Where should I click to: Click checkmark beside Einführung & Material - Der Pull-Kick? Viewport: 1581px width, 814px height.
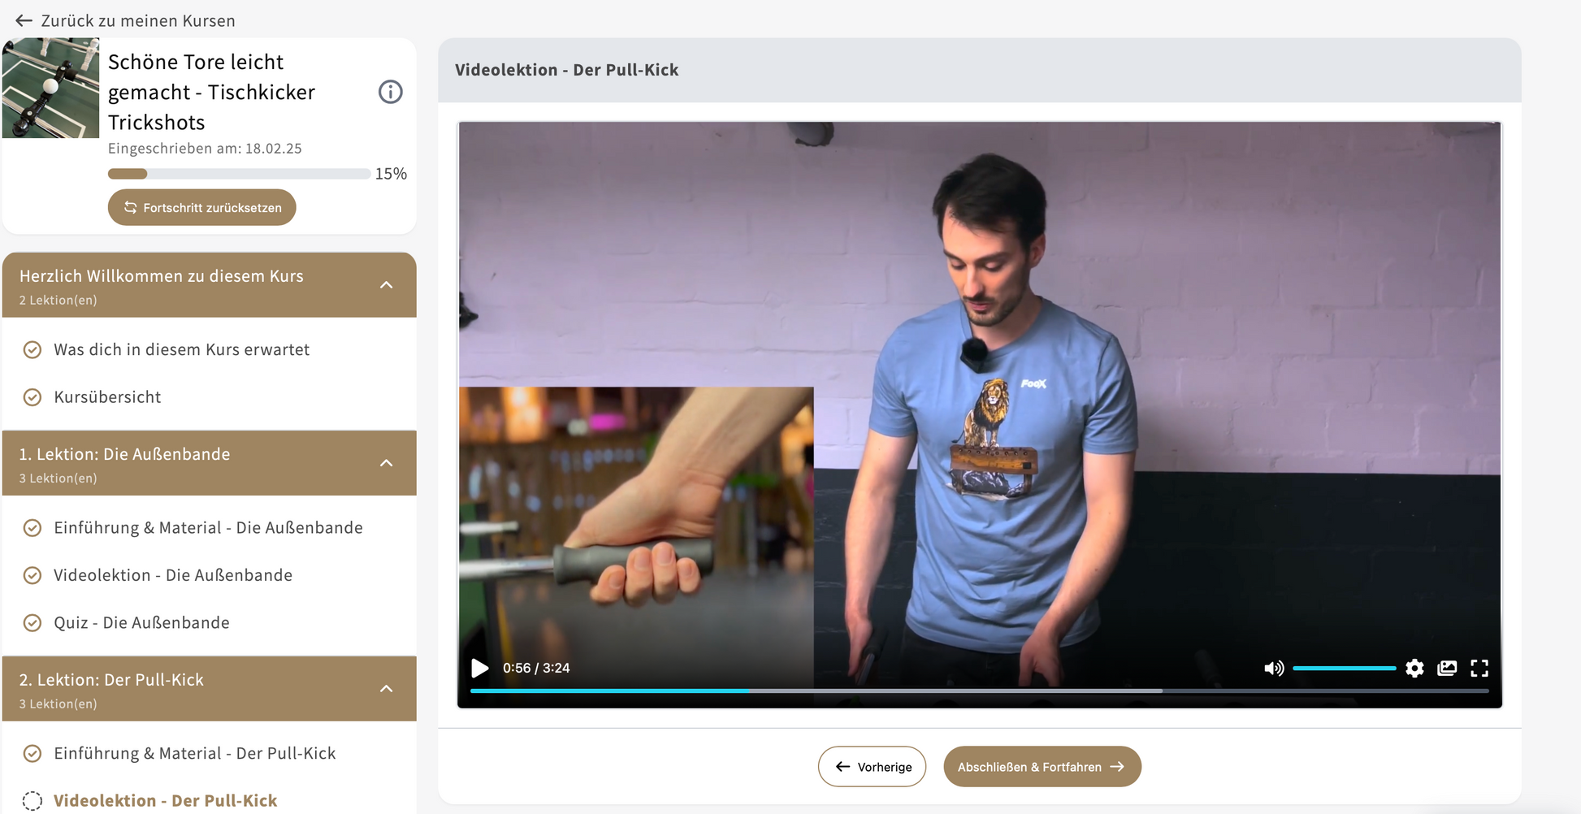click(32, 754)
